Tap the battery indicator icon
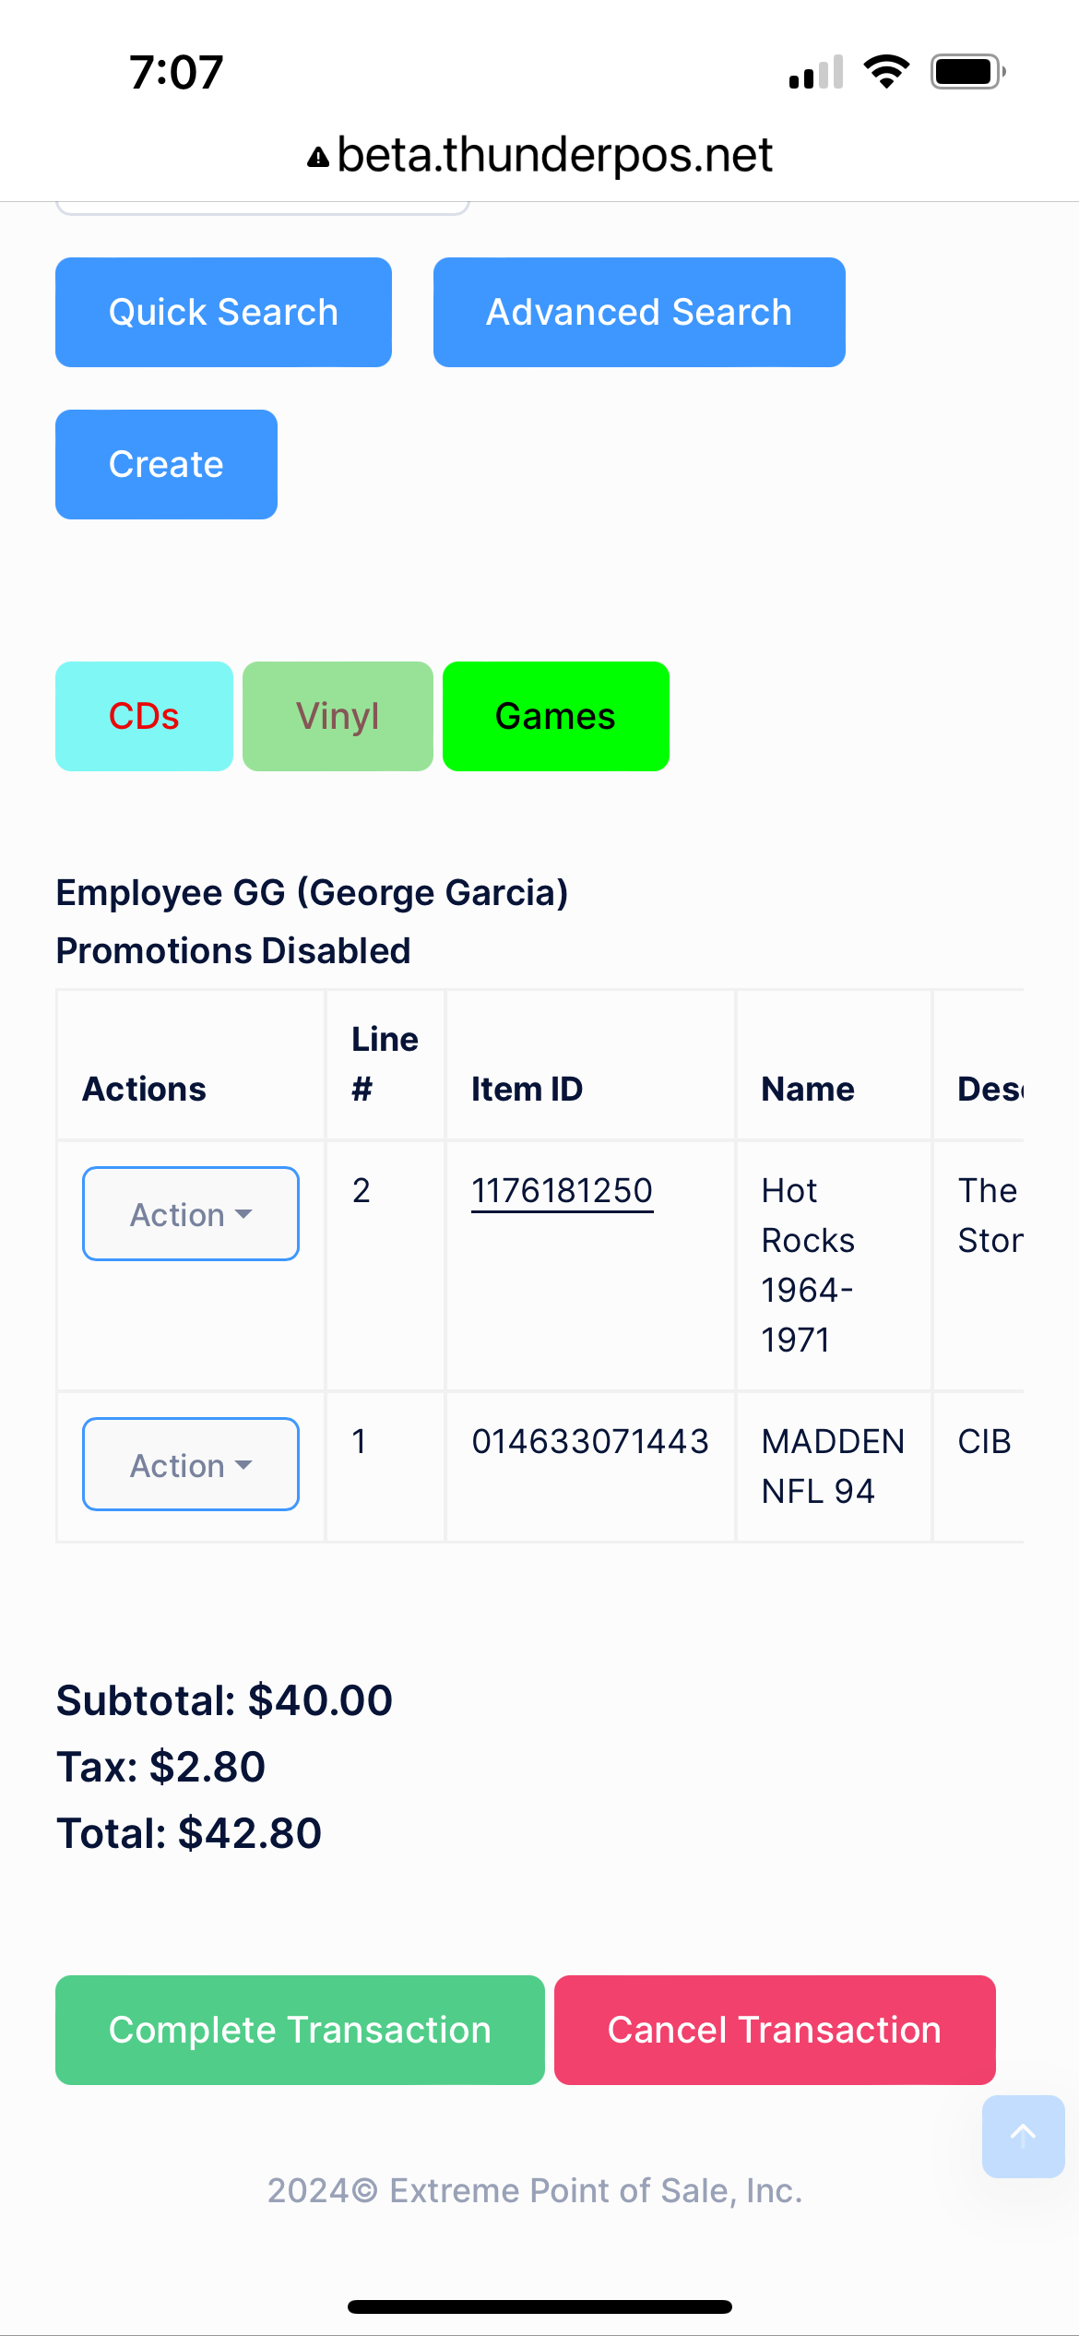This screenshot has width=1079, height=2336. pos(966,72)
